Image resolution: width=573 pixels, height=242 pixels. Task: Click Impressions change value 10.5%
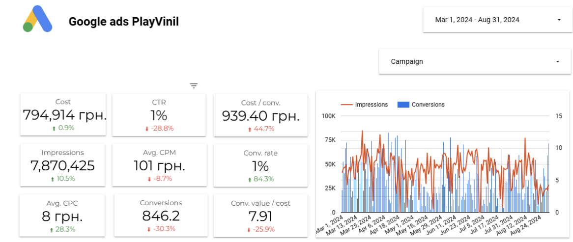pyautogui.click(x=63, y=179)
